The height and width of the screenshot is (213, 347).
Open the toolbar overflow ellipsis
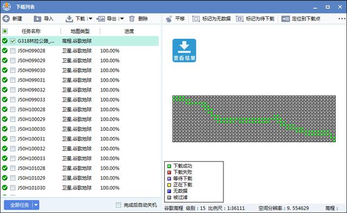(342, 19)
